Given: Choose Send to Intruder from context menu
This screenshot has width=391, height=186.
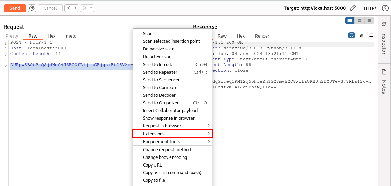Looking at the screenshot, I should [159, 65].
